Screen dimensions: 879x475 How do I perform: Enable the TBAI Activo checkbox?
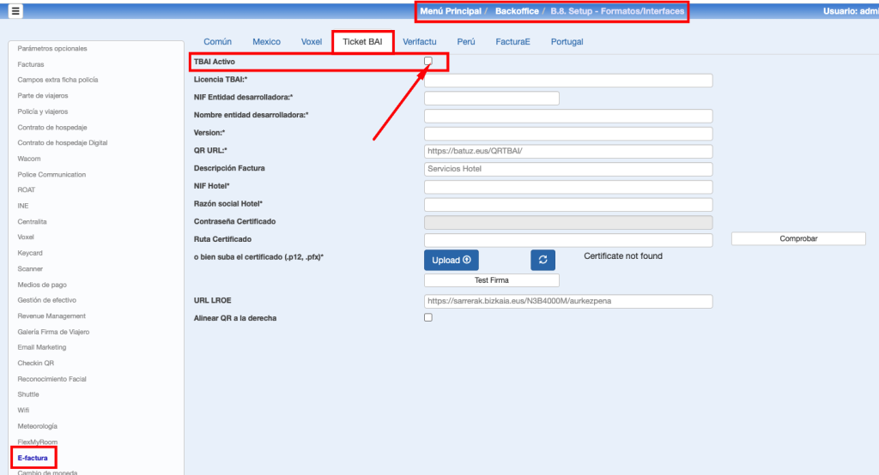point(428,61)
